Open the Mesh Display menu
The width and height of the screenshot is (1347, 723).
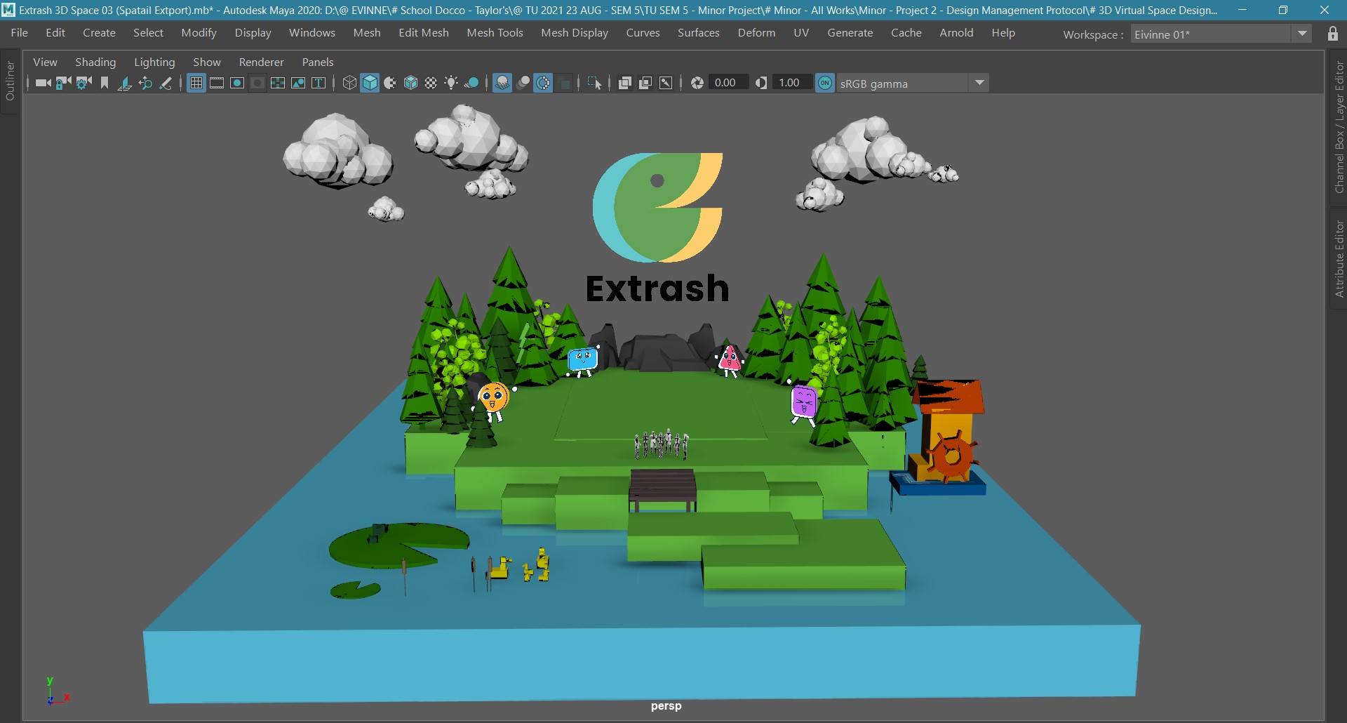pyautogui.click(x=575, y=33)
